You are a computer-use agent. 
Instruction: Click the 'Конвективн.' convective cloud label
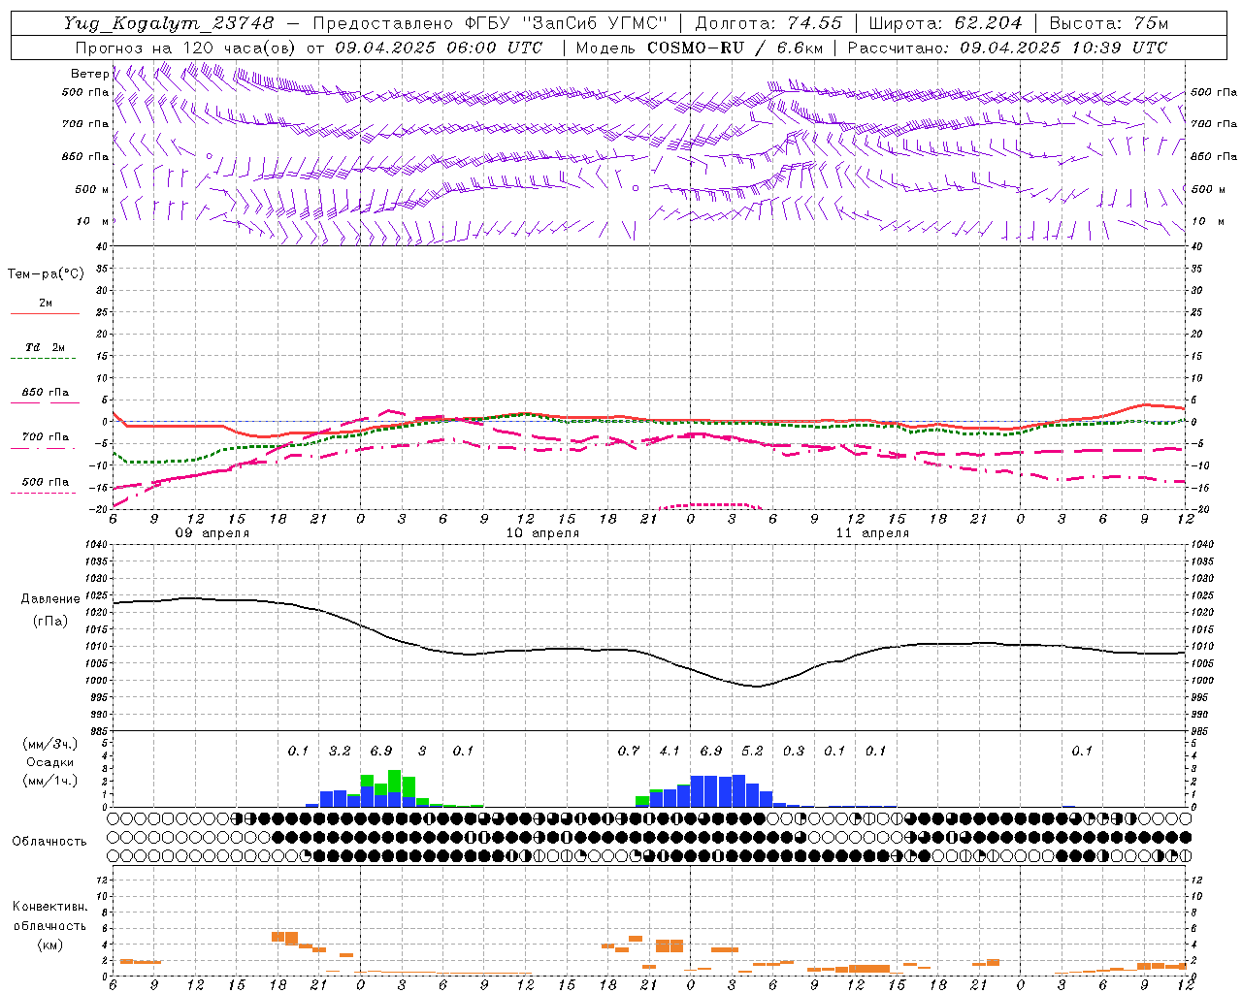point(49,907)
